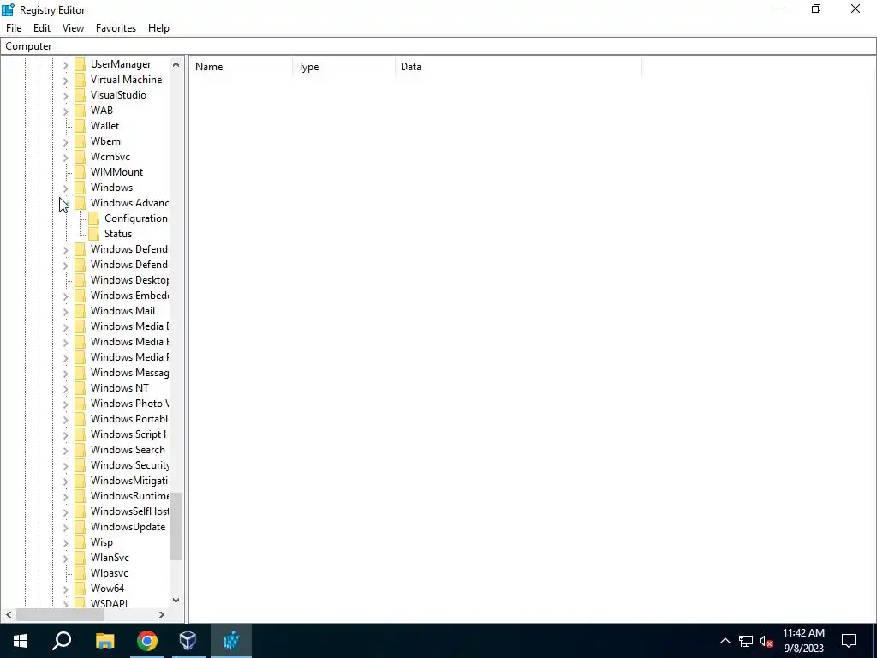Select the Windows Security key folder icon
Screen dimensions: 877x658
81,465
